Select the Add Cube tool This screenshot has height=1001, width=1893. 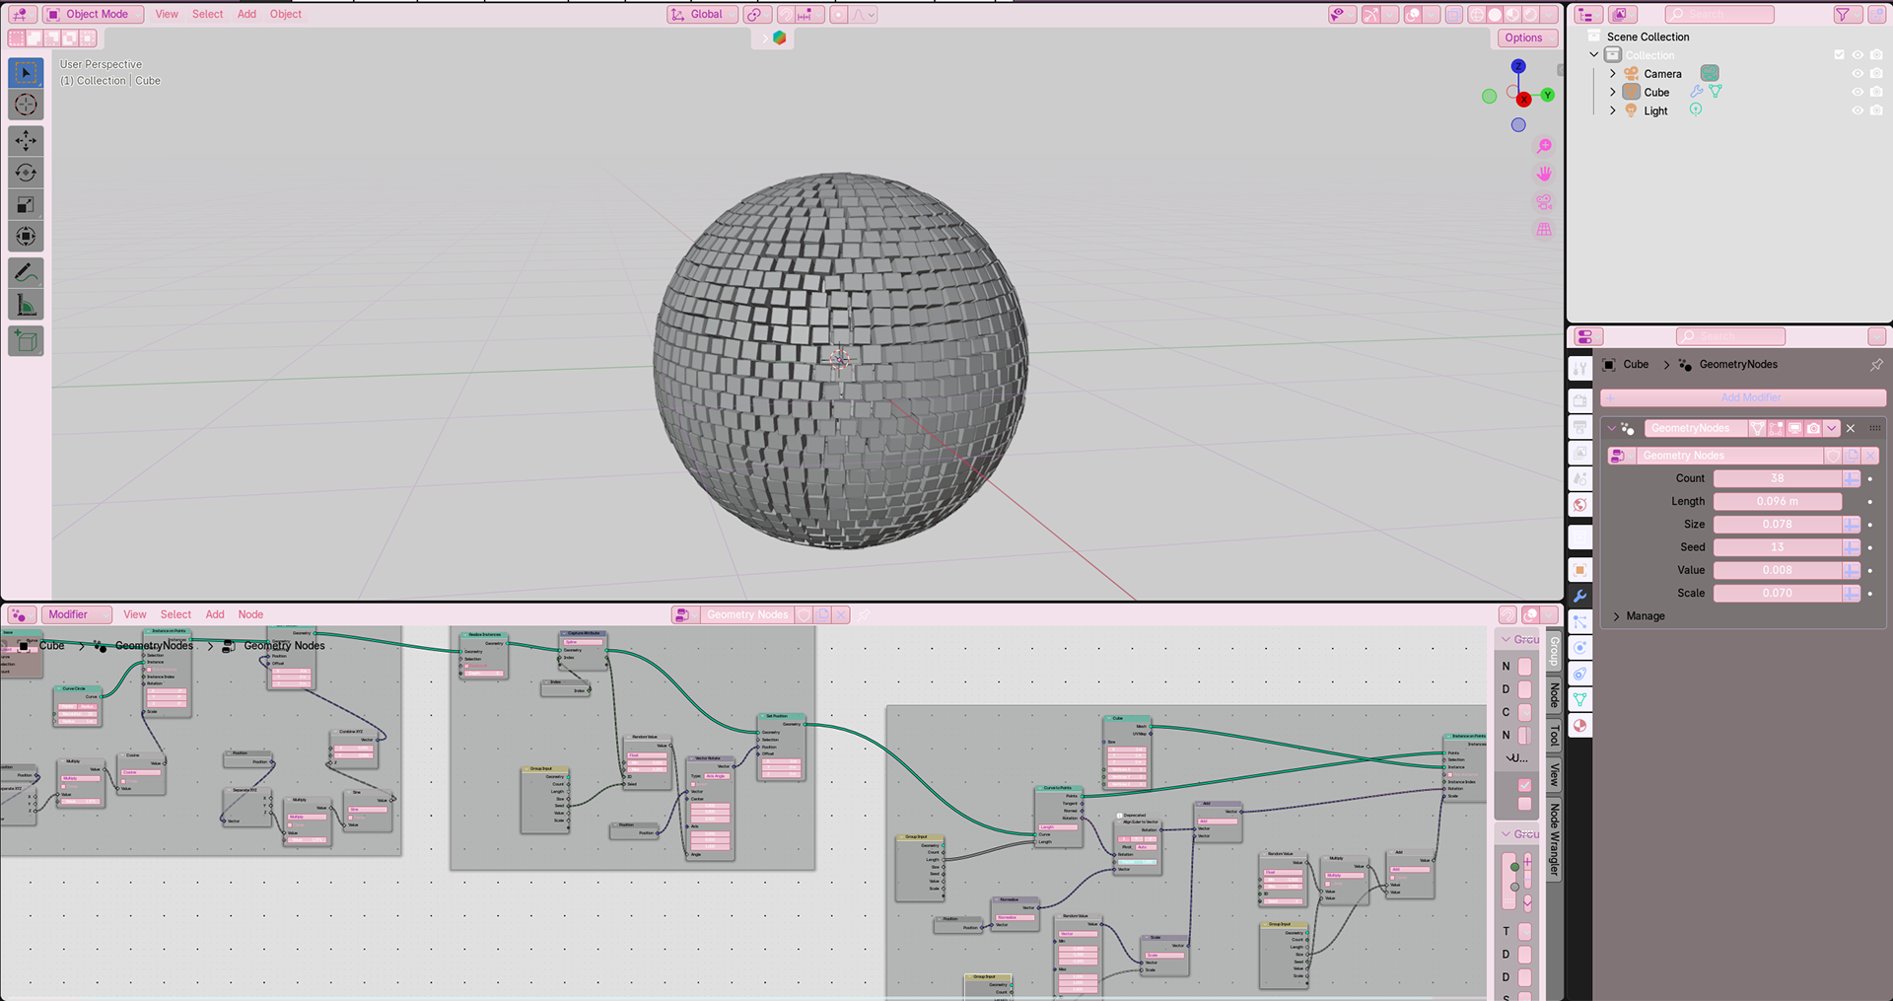pyautogui.click(x=27, y=341)
